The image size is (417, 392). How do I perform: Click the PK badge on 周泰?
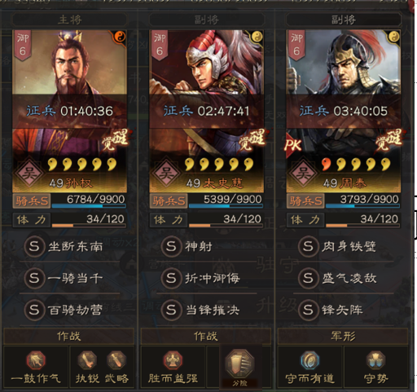click(292, 145)
